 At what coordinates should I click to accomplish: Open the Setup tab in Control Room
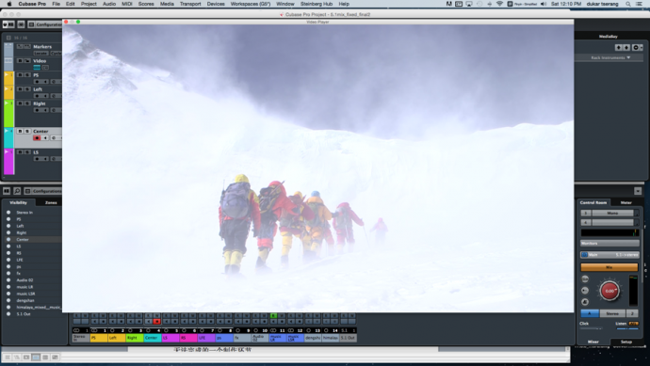point(626,342)
